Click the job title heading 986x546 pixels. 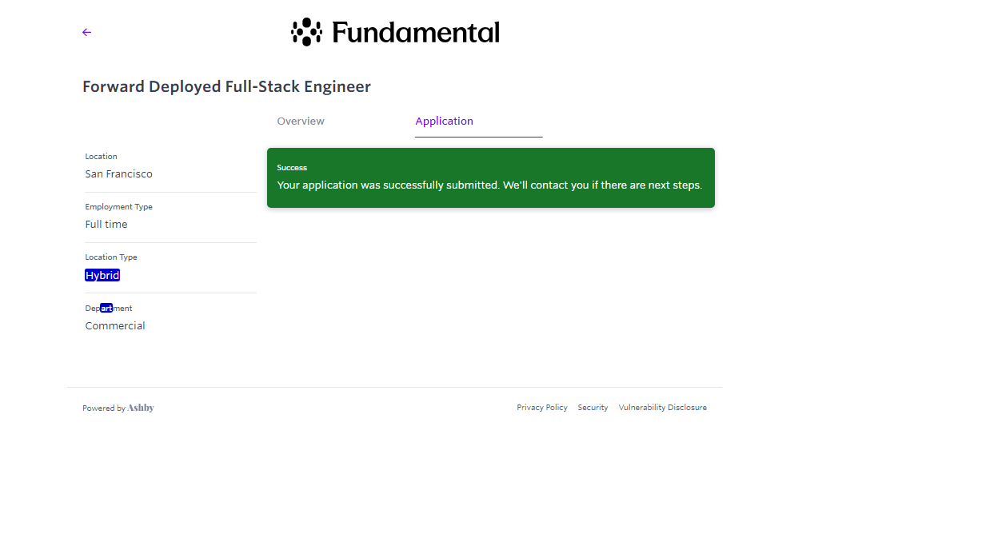226,87
